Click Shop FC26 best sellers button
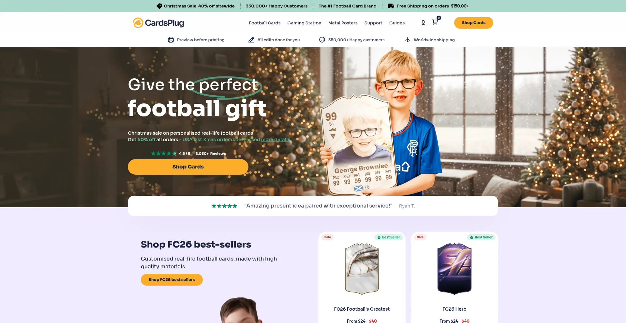The height and width of the screenshot is (323, 626). (x=172, y=280)
